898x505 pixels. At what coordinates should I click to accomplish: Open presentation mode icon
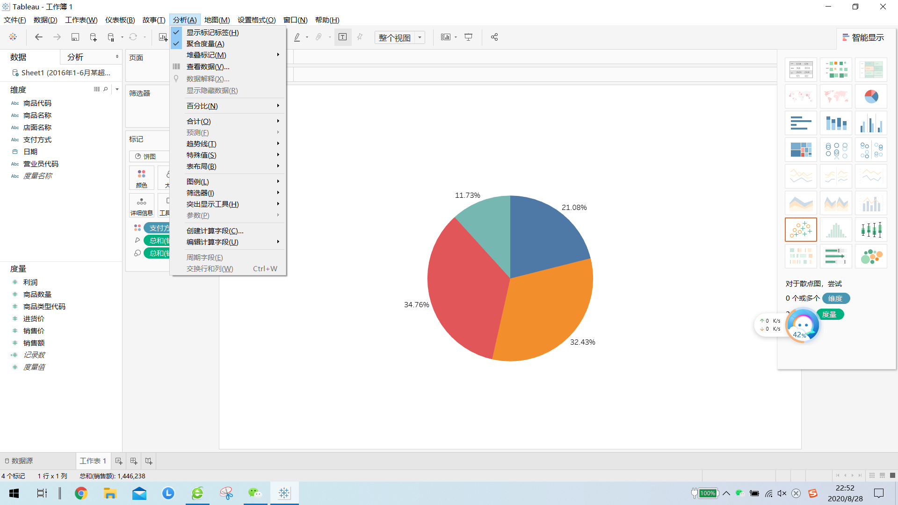pos(469,37)
